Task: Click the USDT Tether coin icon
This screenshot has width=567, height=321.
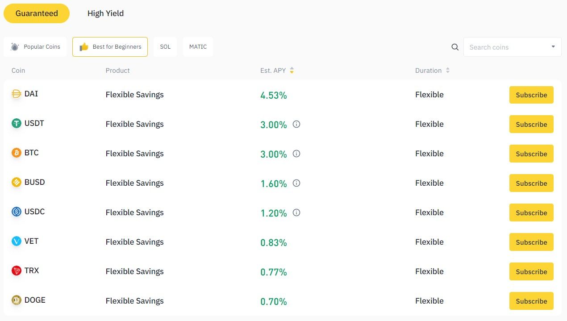Action: pyautogui.click(x=17, y=123)
